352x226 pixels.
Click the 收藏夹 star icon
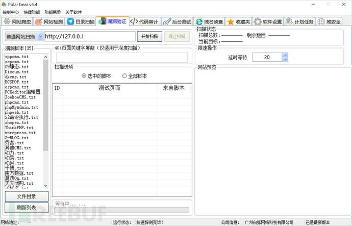pyautogui.click(x=231, y=22)
